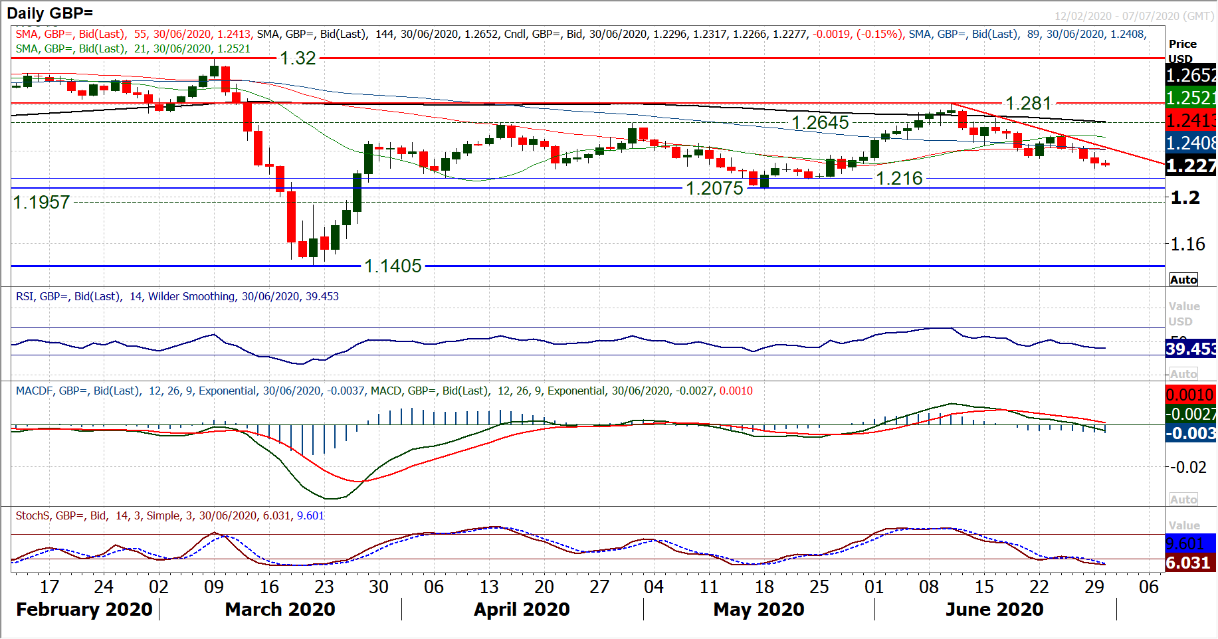1218x639 pixels.
Task: Click the date range in top-right corner
Action: point(1134,16)
